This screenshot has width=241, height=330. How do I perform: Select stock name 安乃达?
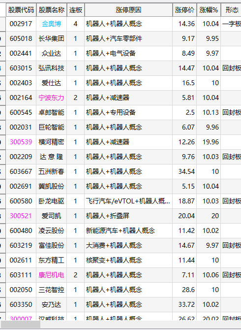(52, 304)
